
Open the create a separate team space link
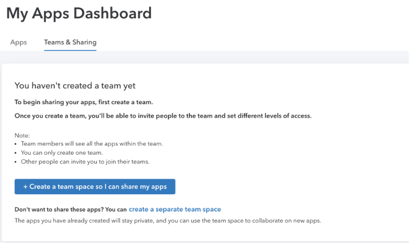(174, 209)
